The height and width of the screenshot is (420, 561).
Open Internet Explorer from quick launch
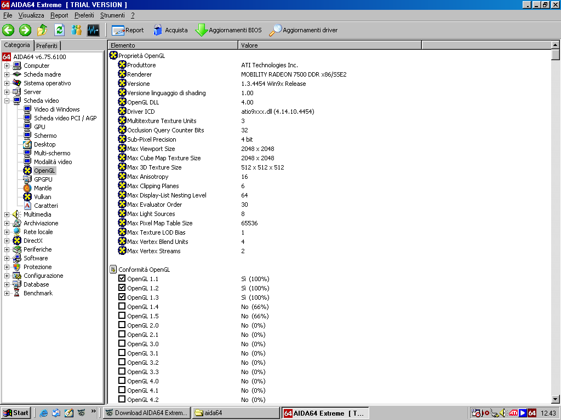point(44,413)
